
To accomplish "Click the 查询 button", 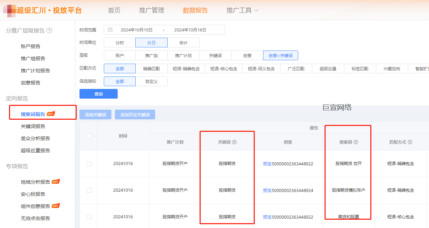I will click(x=99, y=94).
